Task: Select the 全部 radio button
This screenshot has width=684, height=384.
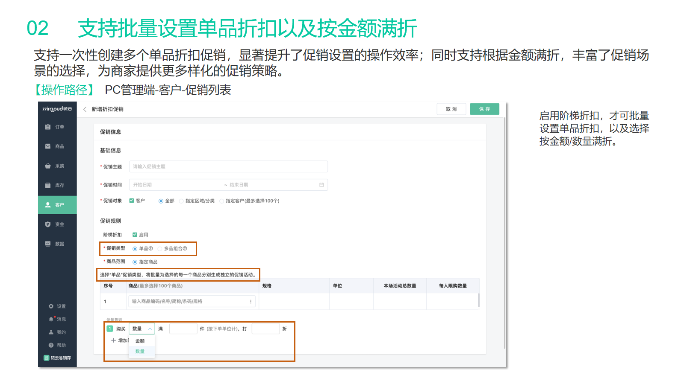Action: (x=161, y=201)
